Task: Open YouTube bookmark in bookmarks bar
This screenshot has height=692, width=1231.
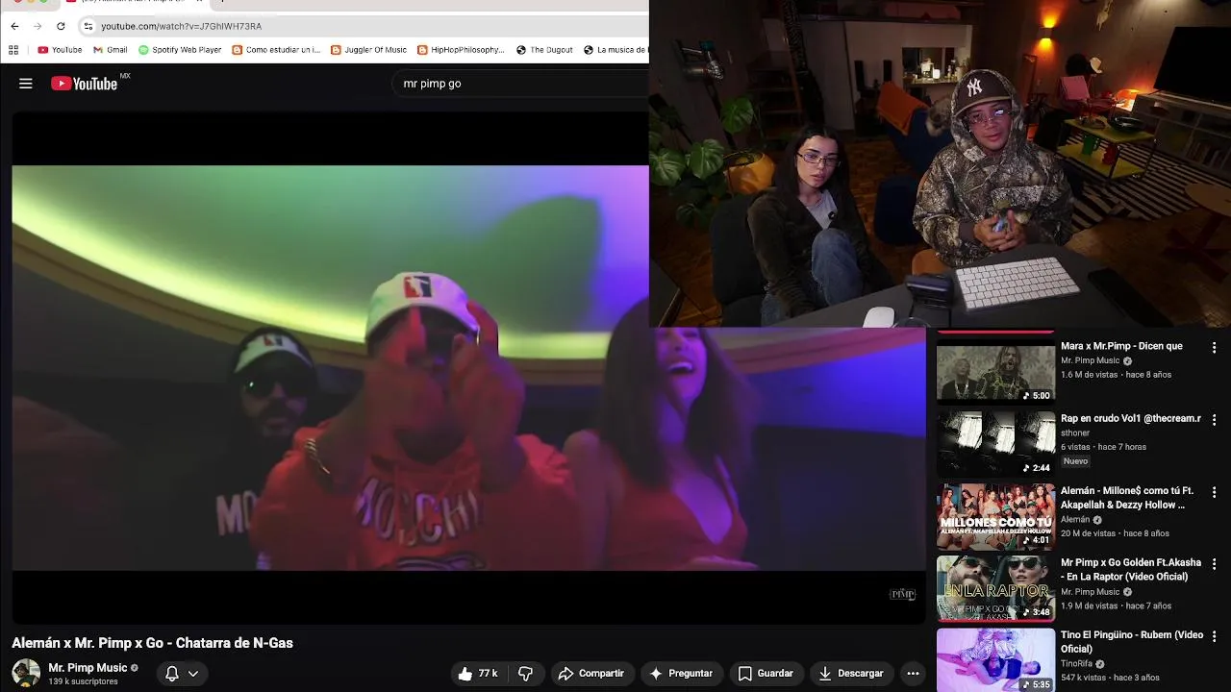Action: click(x=60, y=50)
